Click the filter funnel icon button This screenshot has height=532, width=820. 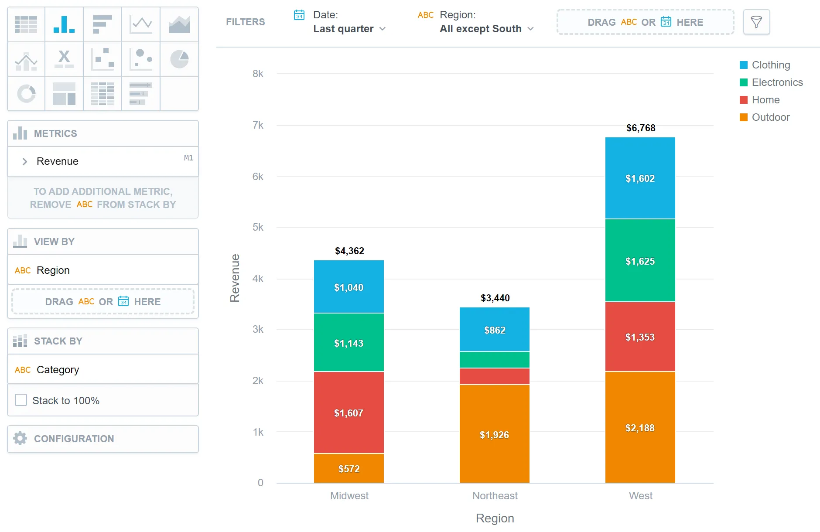click(756, 22)
